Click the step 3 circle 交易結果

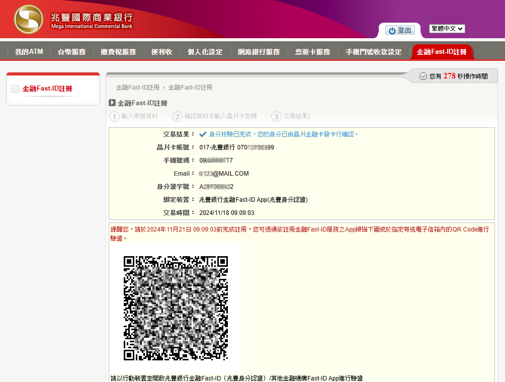point(276,116)
